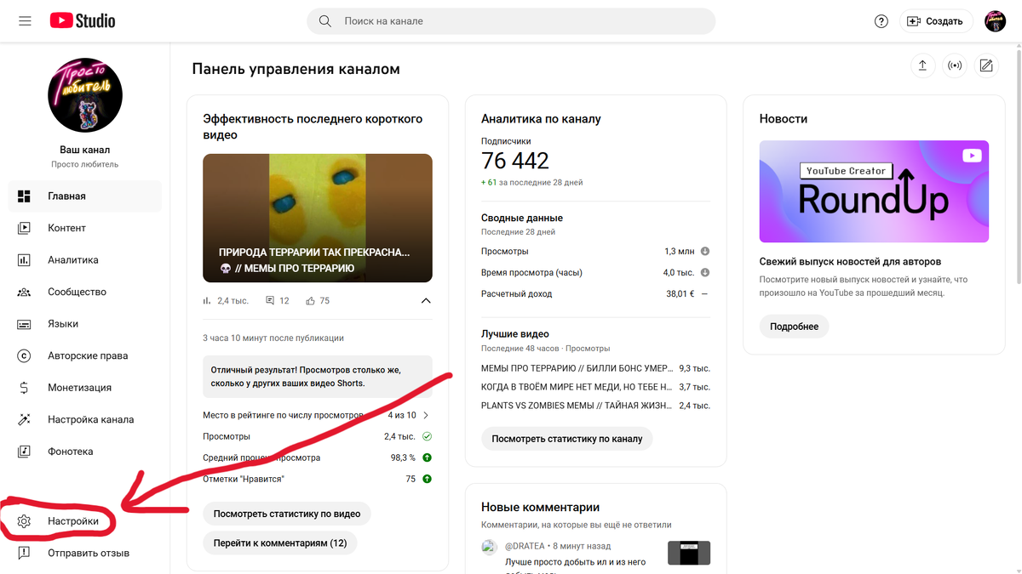1022x574 pixels.
Task: Open the YouTube Creator RoundUp news image
Action: click(x=874, y=191)
